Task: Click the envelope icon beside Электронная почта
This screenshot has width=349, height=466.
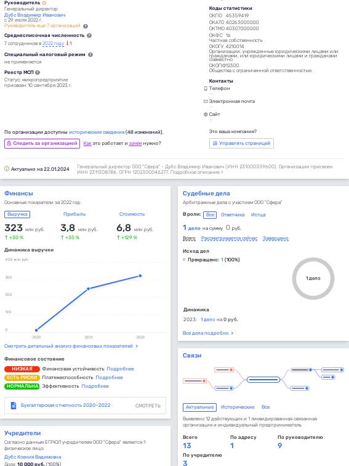Action: (x=206, y=101)
